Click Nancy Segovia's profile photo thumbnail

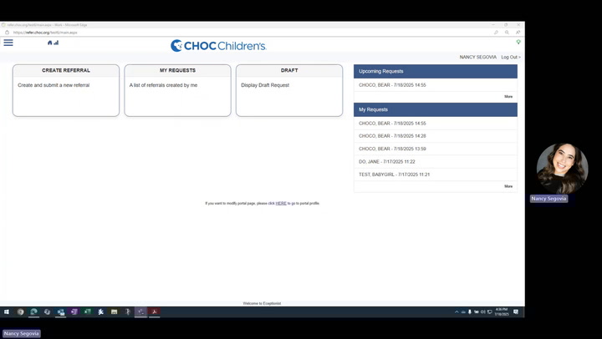562,169
